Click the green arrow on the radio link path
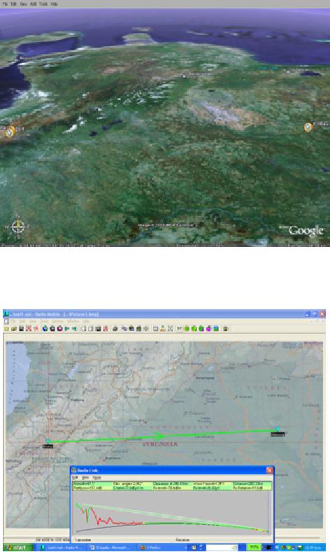This screenshot has width=330, height=552. [160, 436]
